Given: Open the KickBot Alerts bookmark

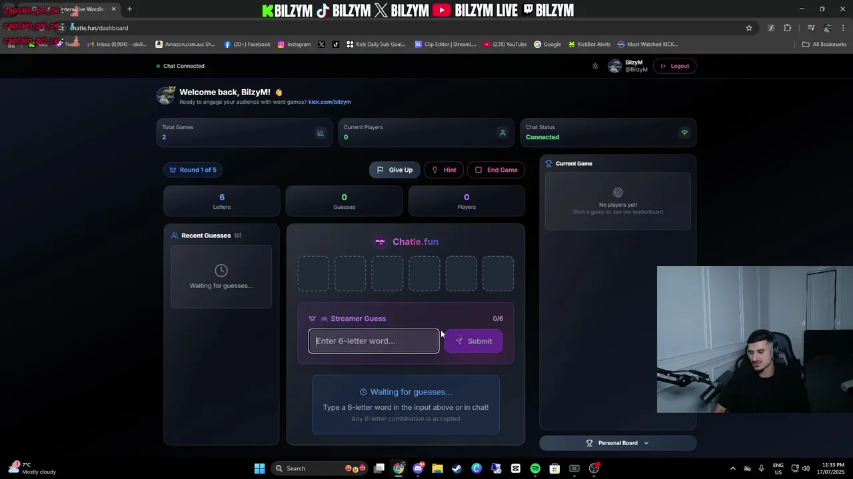Looking at the screenshot, I should [x=589, y=45].
